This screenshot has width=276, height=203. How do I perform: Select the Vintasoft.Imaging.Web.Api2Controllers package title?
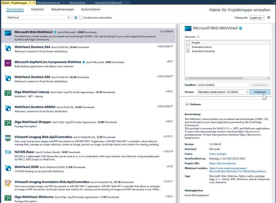coord(43,137)
